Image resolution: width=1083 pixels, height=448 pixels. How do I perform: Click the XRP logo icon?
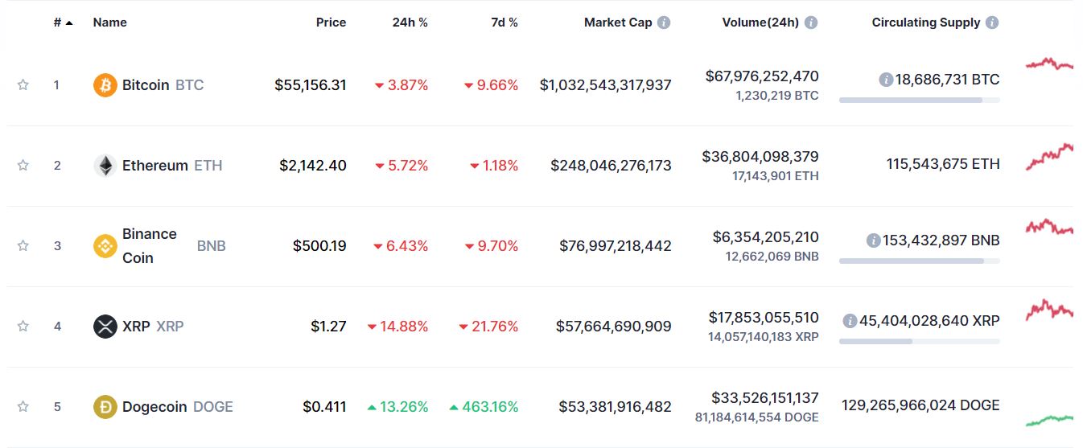coord(105,327)
